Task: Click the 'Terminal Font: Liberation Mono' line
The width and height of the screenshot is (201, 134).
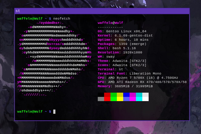Action: [130, 74]
